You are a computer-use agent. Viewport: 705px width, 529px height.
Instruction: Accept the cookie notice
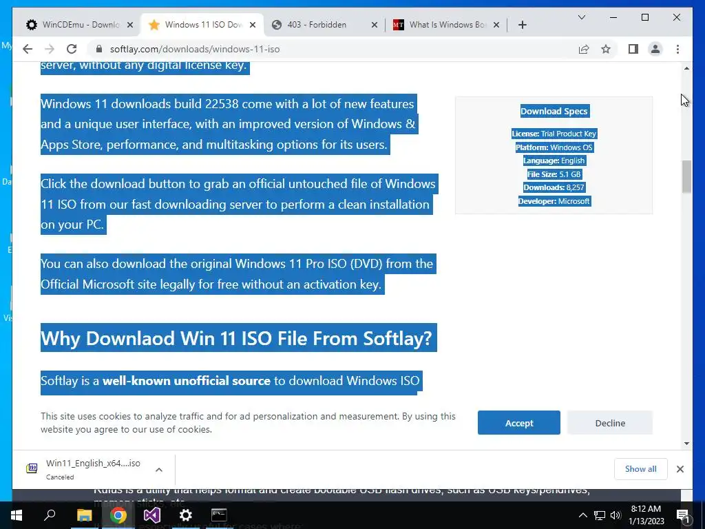[x=519, y=423]
